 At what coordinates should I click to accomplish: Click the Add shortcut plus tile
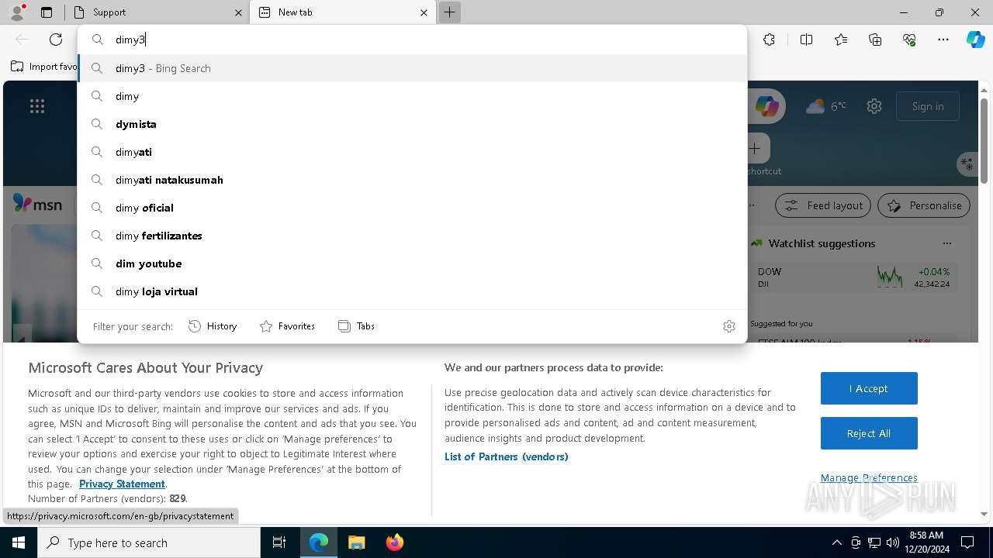pos(755,148)
